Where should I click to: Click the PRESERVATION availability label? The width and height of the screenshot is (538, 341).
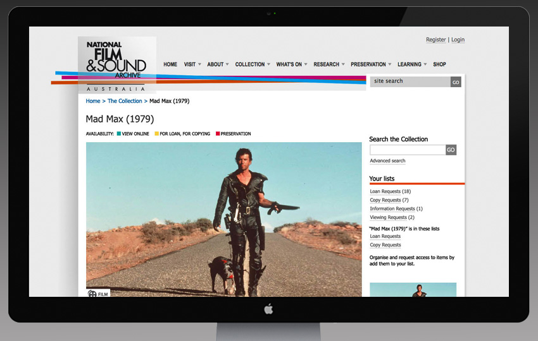[x=235, y=134]
